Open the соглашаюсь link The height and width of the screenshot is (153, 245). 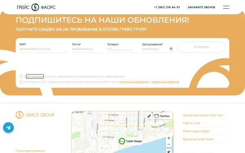tap(35, 77)
